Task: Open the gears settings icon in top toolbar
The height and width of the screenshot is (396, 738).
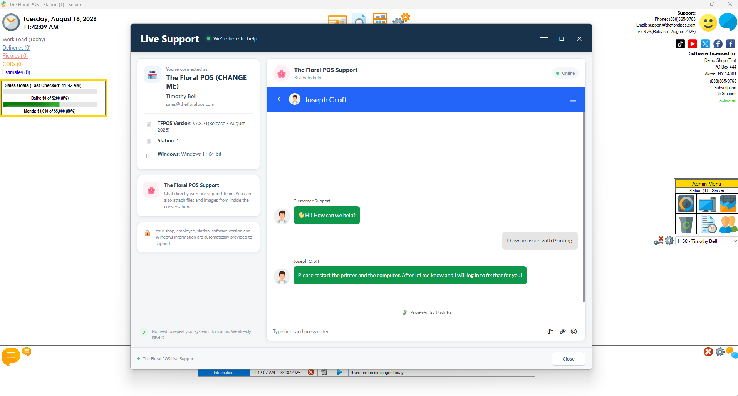Action: pos(401,18)
